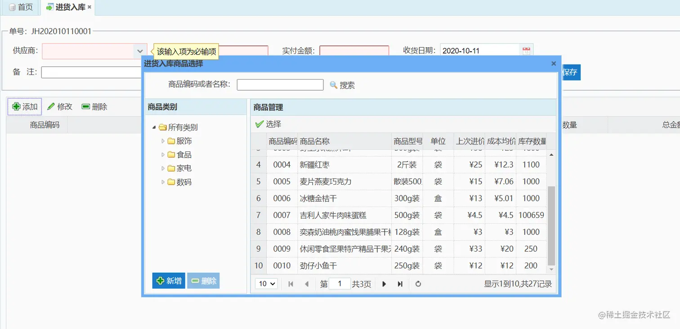The image size is (680, 329).
Task: Click the 新增 category button
Action: coord(169,281)
